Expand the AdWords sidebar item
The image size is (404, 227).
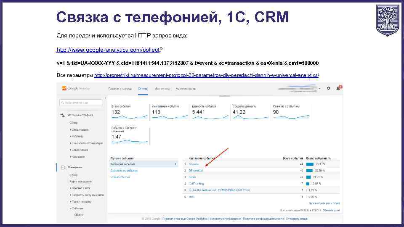tap(77, 136)
